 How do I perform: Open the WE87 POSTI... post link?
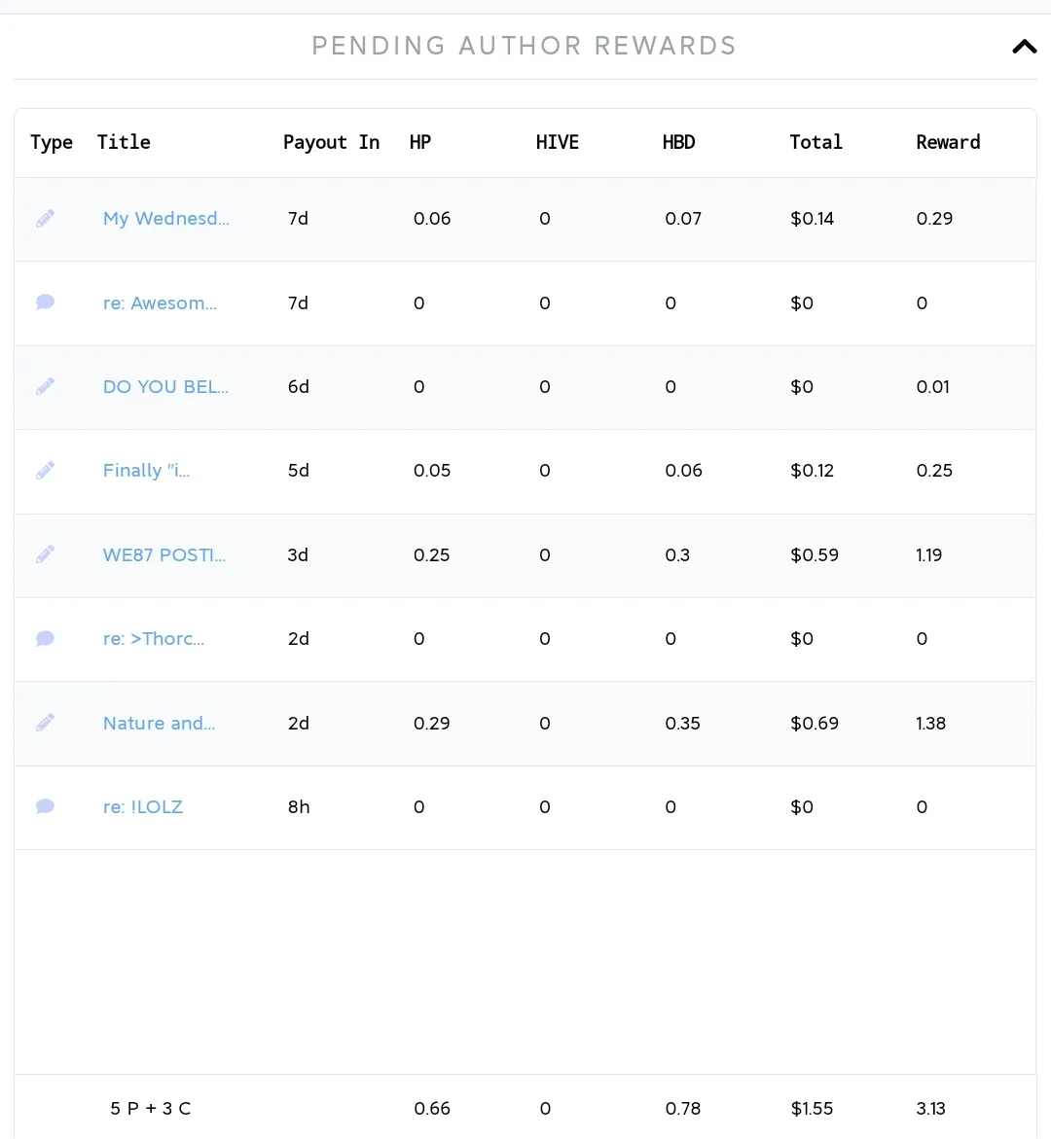(x=163, y=555)
